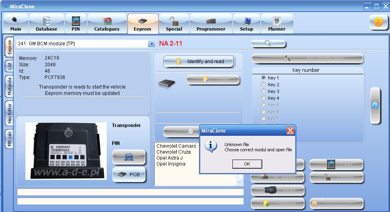Click the greyed Open file button

pos(213,80)
